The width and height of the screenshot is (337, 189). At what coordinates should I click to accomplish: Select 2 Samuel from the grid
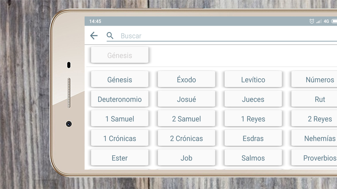coord(186,119)
